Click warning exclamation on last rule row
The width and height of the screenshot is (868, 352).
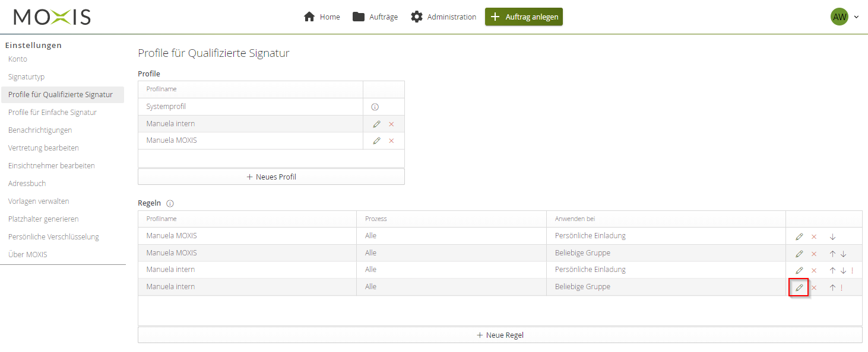click(841, 288)
